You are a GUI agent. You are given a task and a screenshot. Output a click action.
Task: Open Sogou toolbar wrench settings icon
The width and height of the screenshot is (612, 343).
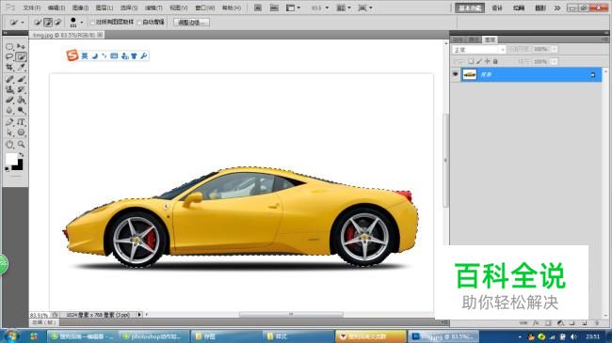point(144,56)
